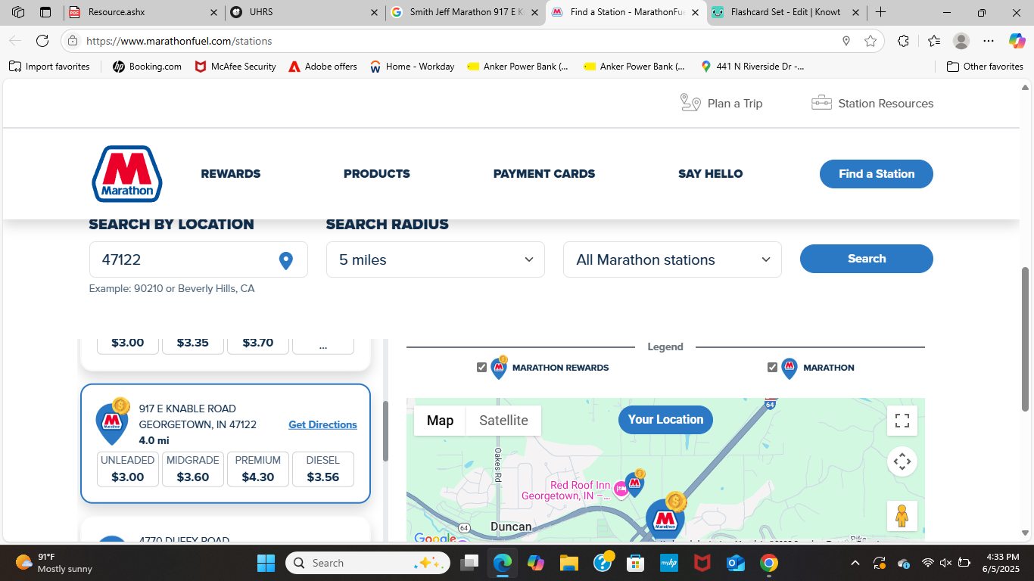Open the All Marathon stations dropdown
Viewport: 1034px width, 581px height.
[672, 259]
